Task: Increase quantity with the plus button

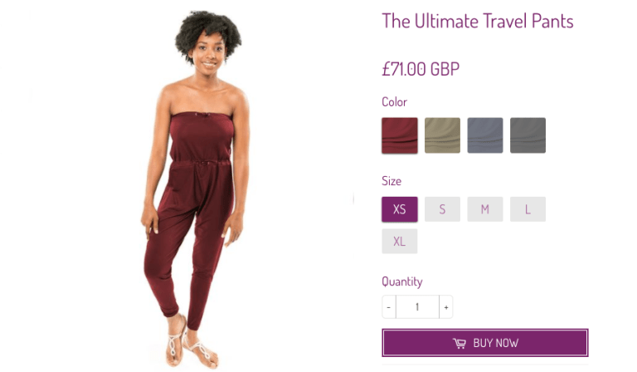Action: (446, 307)
